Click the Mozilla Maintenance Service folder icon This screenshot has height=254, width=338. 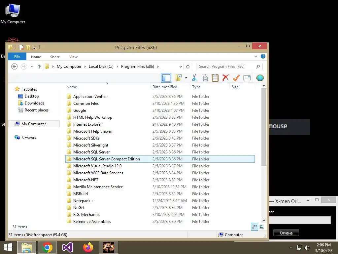tap(69, 187)
